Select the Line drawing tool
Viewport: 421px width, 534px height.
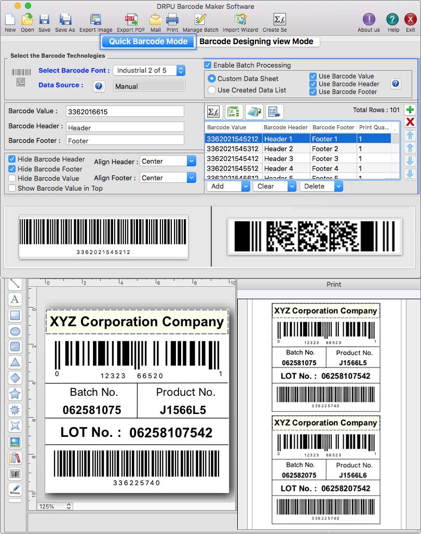[15, 283]
